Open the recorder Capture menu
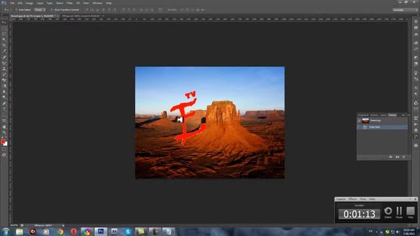The image size is (420, 236). pos(341,199)
